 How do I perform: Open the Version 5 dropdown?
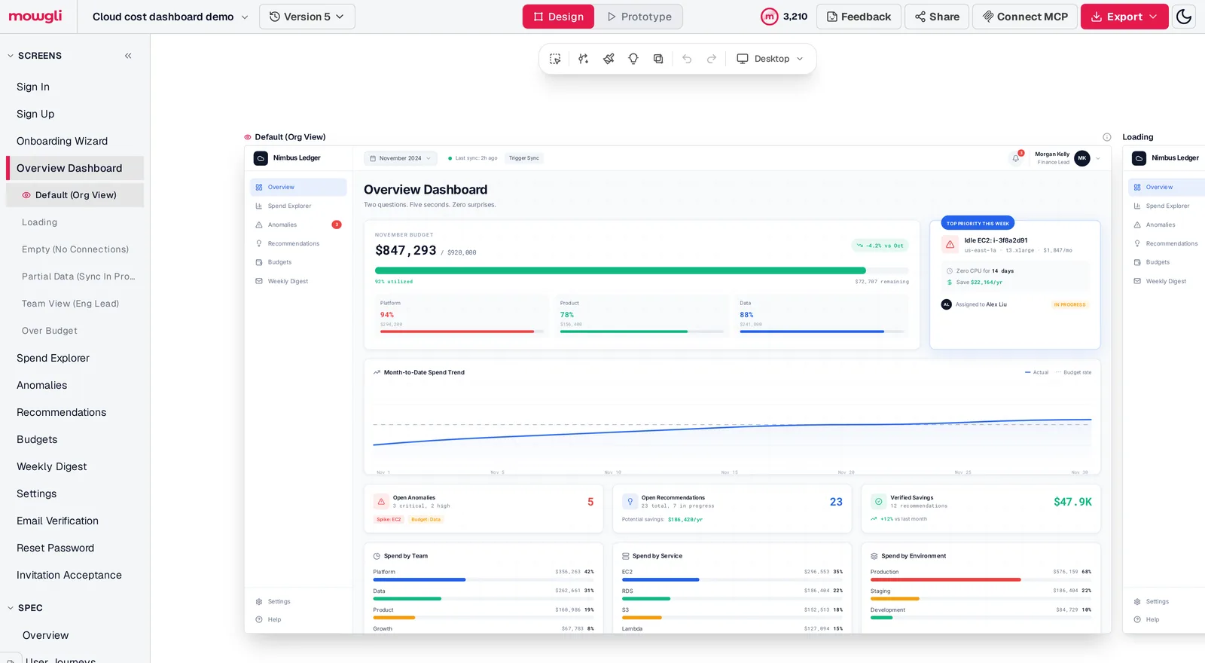pos(307,17)
